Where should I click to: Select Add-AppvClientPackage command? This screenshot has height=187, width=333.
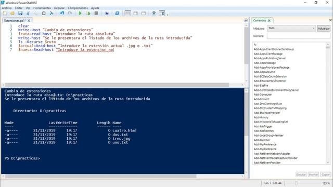click(x=268, y=54)
